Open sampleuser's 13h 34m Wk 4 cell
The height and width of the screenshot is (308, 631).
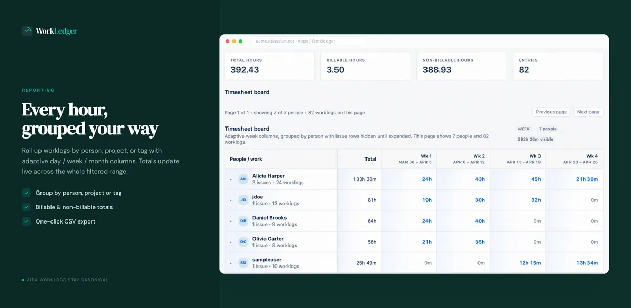[574, 263]
